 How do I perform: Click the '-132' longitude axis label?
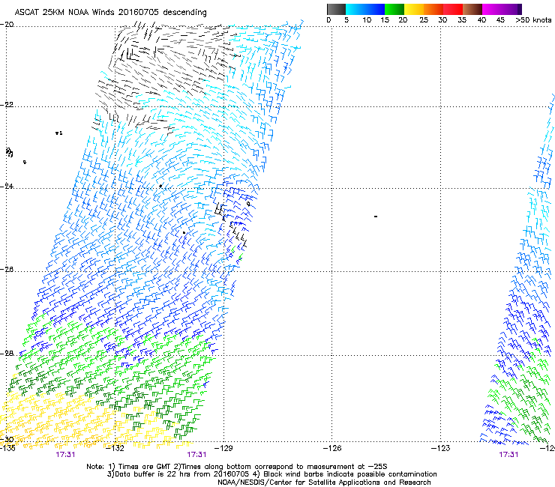(115, 448)
